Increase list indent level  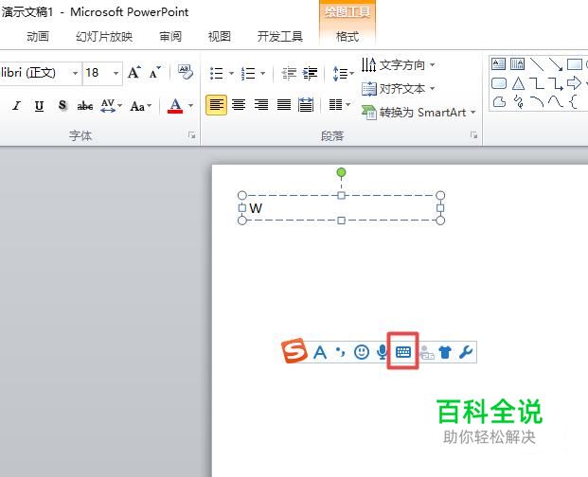coord(311,73)
